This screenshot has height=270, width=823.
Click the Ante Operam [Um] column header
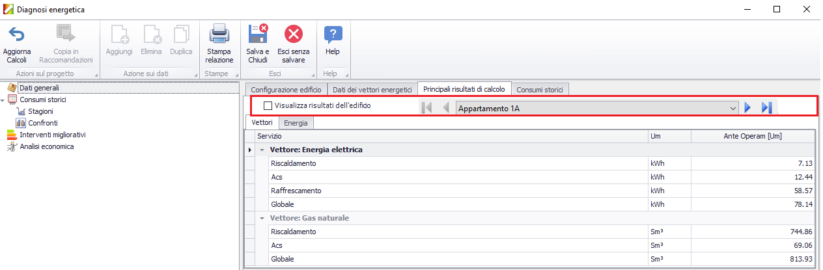point(753,136)
